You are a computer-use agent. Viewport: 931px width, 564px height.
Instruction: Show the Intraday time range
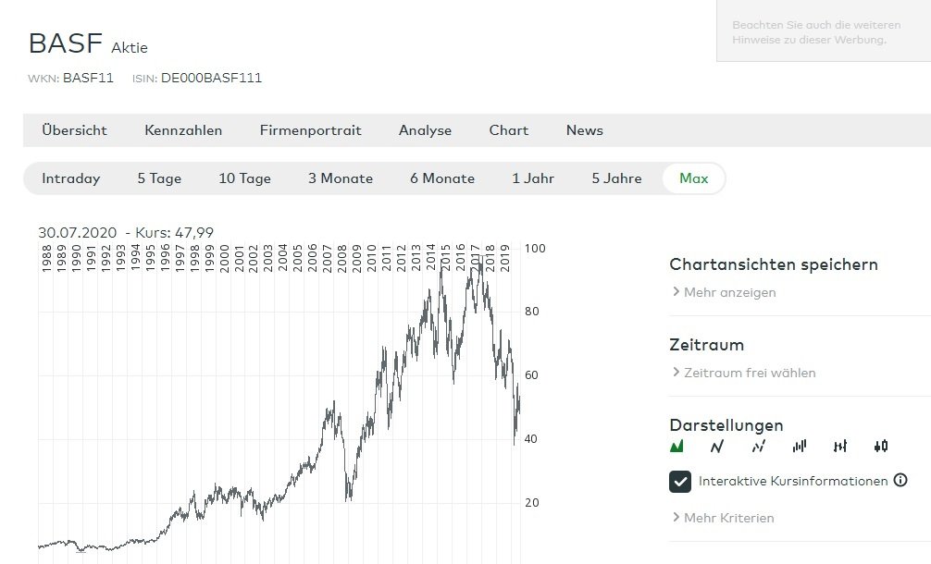click(x=70, y=178)
